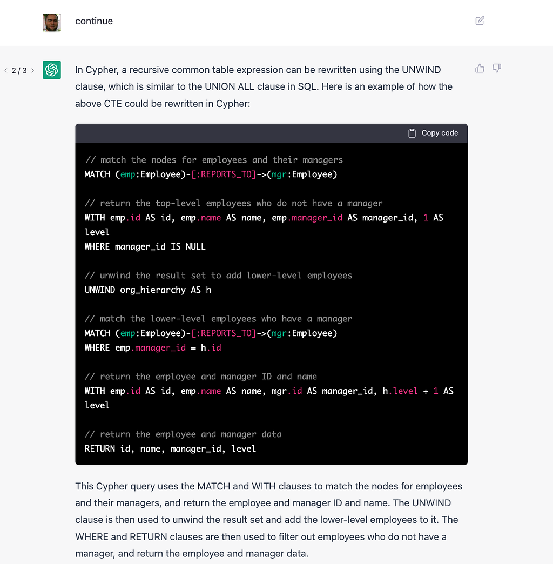Screen dimensions: 553x564
Task: Click the edit message pencil icon
Action: click(x=480, y=21)
